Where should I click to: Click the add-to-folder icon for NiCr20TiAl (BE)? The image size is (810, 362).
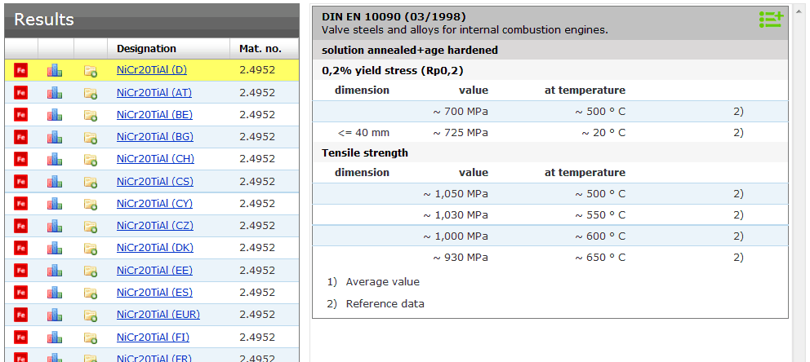pos(90,115)
